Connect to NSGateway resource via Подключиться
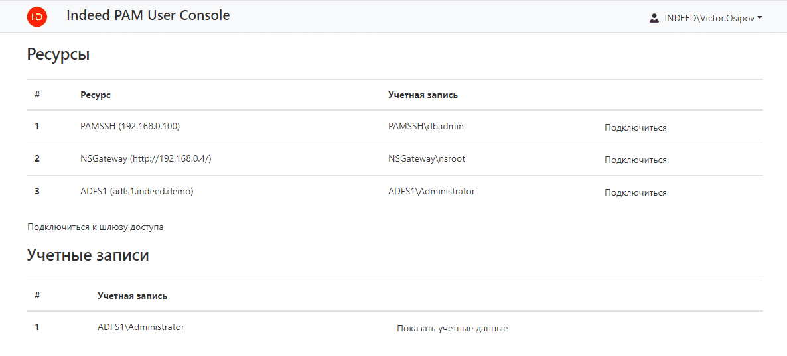This screenshot has height=356, width=787. coord(635,160)
